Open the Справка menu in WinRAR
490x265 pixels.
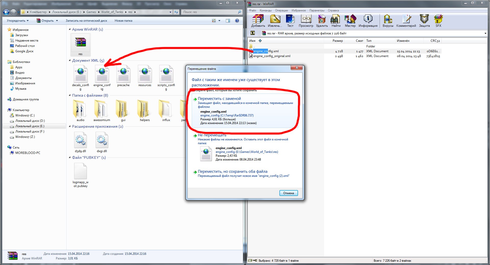pos(333,10)
